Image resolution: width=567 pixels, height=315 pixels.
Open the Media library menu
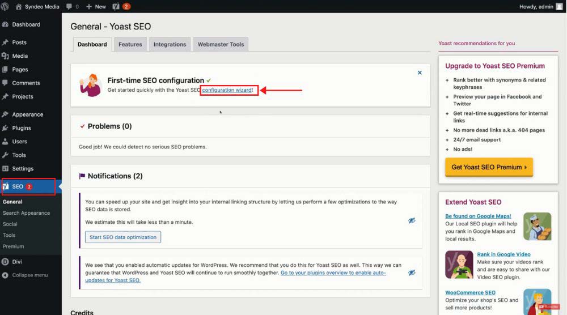pos(20,56)
